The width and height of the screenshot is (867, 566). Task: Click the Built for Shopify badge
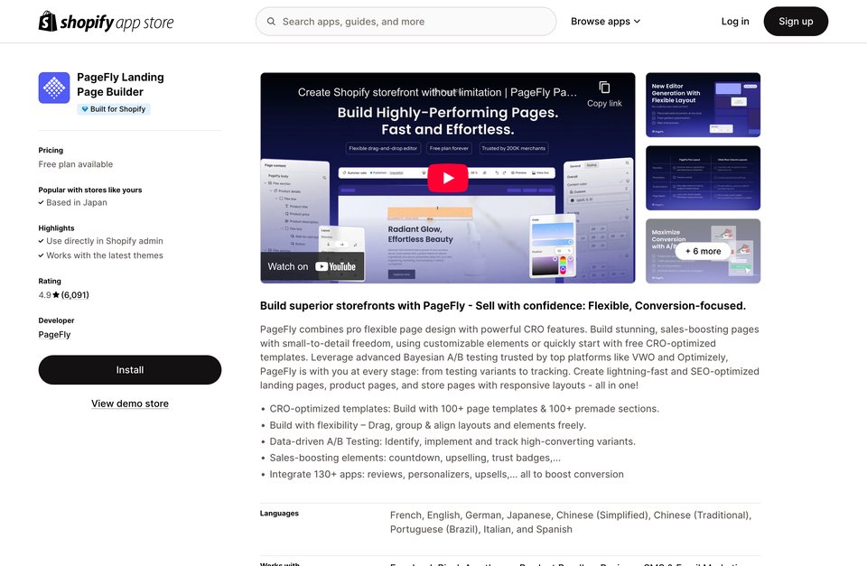pos(114,109)
